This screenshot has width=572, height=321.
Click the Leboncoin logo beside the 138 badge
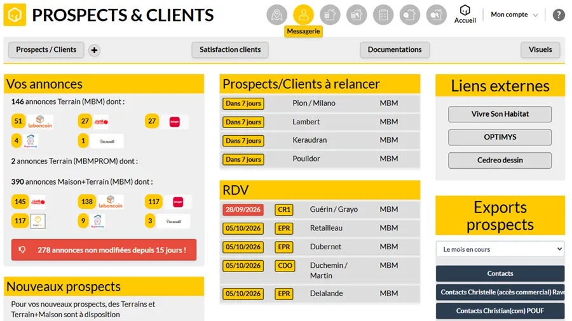click(111, 202)
